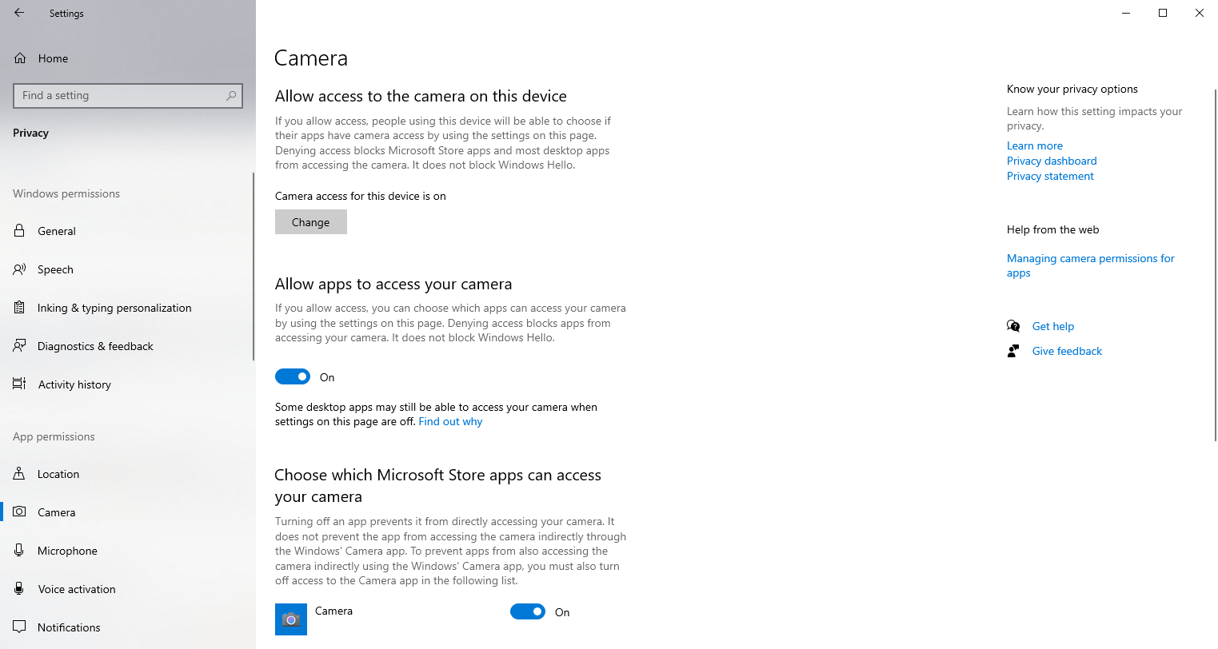Disable camera access for Camera app
Image resolution: width=1218 pixels, height=649 pixels.
(528, 611)
